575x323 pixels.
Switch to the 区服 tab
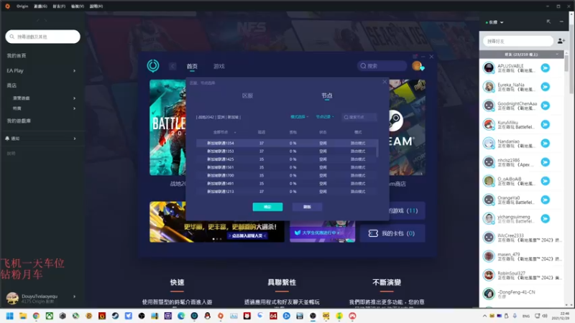click(247, 95)
